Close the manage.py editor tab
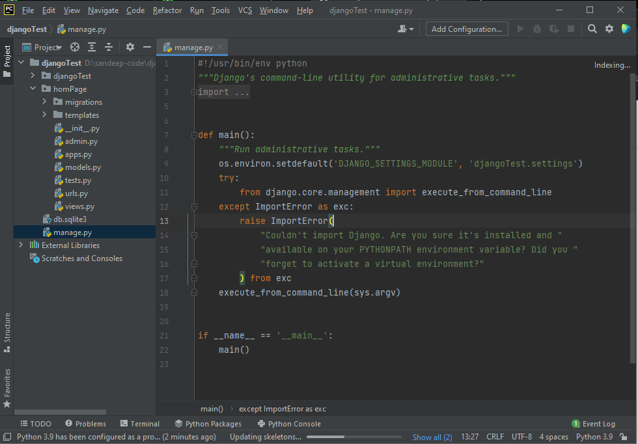This screenshot has height=444, width=638. (x=220, y=48)
